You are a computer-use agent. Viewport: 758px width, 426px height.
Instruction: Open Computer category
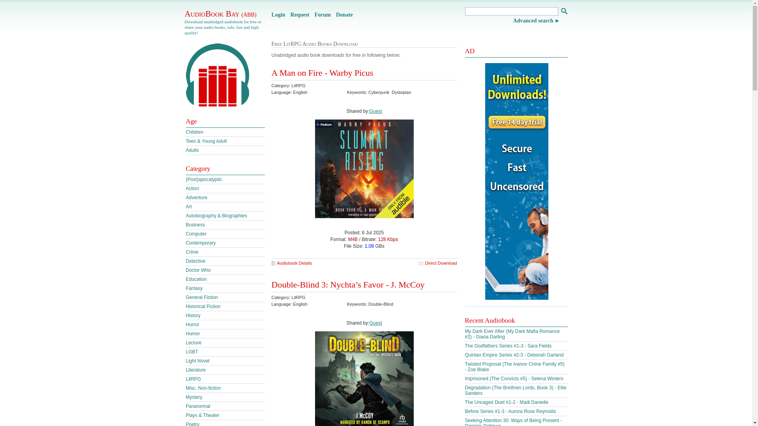tap(196, 234)
